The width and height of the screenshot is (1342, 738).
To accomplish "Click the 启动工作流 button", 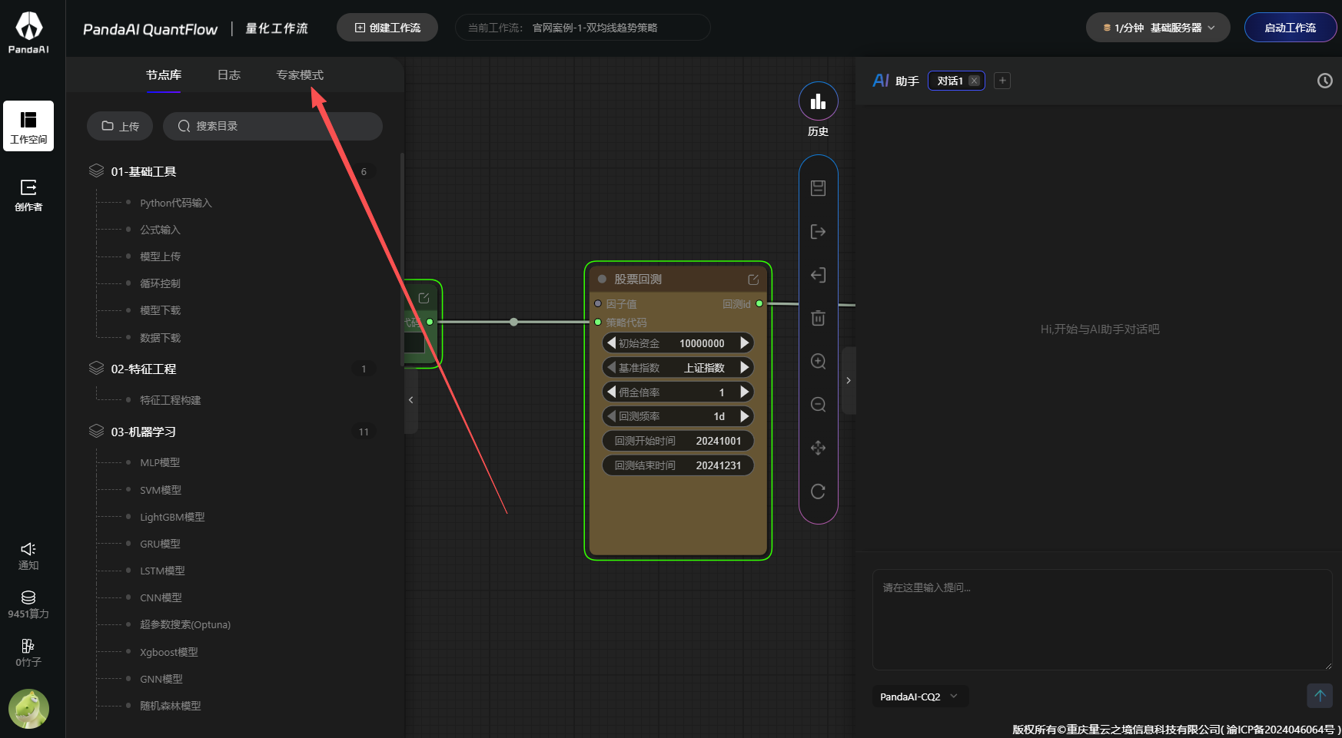I will (x=1291, y=28).
